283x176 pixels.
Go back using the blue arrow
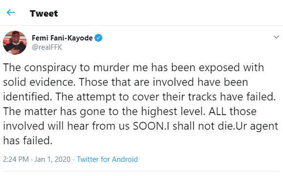point(11,13)
